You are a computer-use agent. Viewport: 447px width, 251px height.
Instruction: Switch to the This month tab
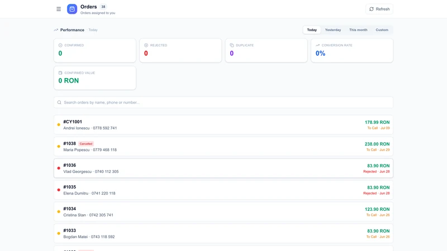point(358,30)
